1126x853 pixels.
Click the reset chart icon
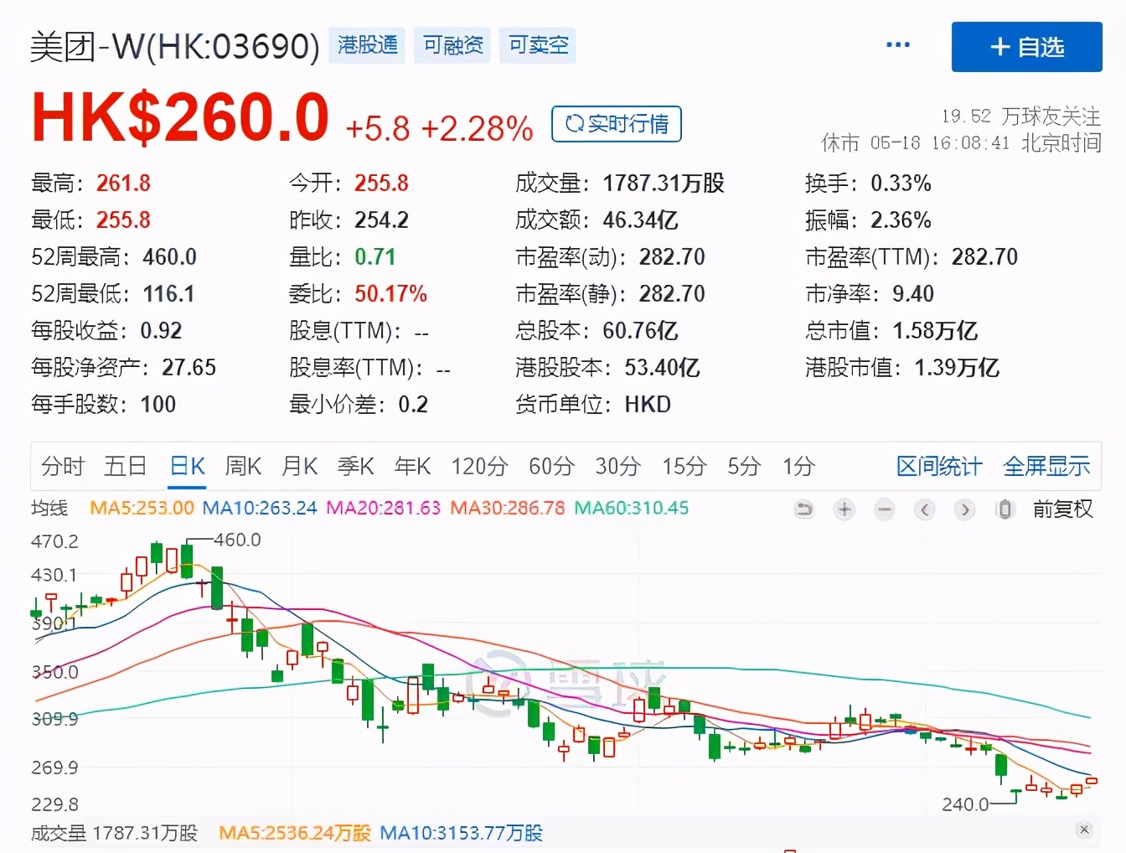coord(804,509)
